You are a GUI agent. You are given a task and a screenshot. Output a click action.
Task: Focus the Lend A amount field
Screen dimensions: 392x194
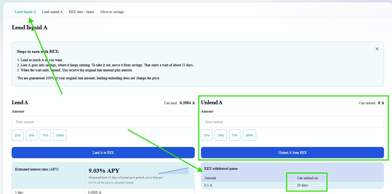click(103, 122)
